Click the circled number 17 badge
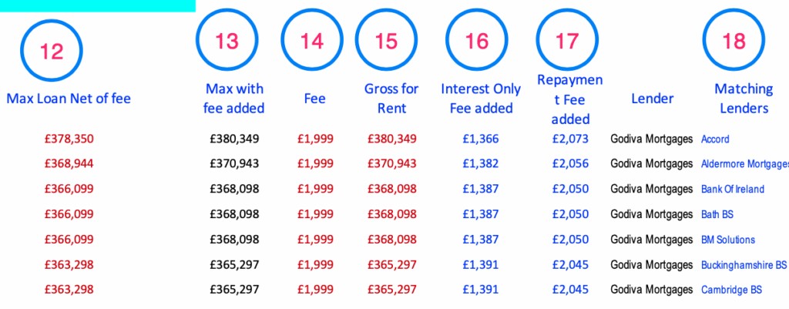 tap(567, 42)
